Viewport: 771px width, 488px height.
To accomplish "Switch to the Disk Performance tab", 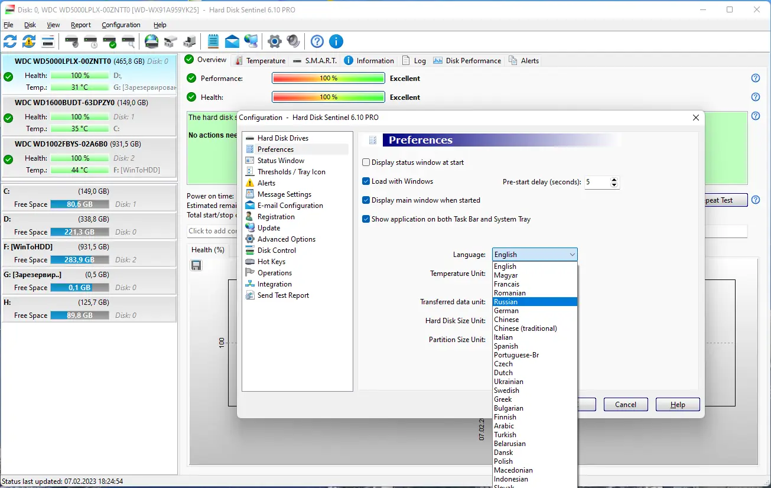I will pyautogui.click(x=467, y=60).
